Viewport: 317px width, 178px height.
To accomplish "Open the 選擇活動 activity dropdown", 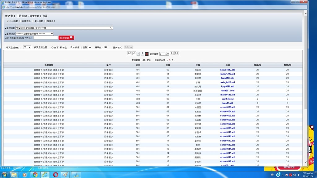I will coord(64,28).
